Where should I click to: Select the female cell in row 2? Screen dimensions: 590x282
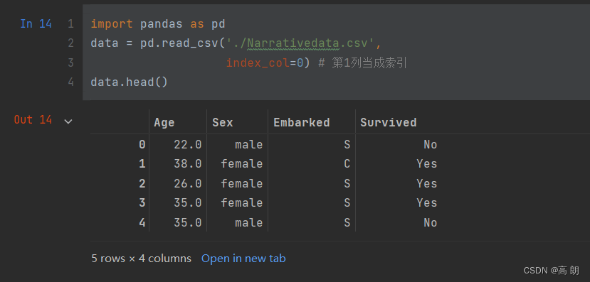click(x=242, y=183)
